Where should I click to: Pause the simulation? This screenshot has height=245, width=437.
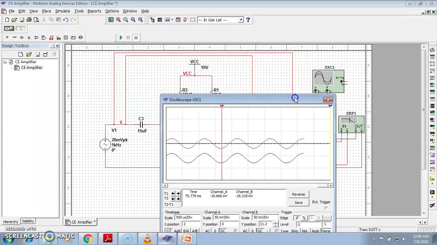pos(128,37)
